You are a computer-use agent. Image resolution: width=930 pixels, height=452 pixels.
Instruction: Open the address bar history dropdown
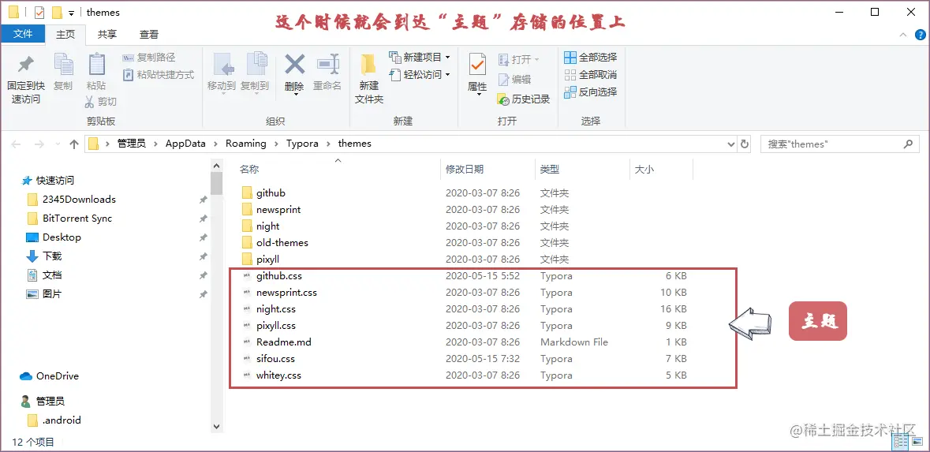click(x=730, y=144)
